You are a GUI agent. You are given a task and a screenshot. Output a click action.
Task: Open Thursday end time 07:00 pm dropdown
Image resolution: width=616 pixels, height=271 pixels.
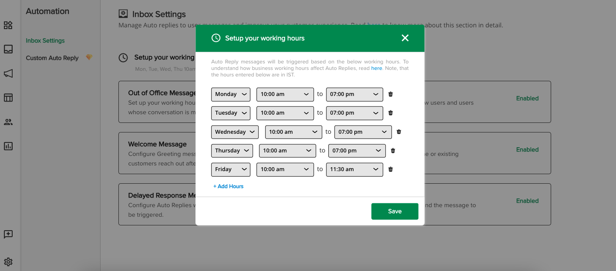pyautogui.click(x=357, y=151)
